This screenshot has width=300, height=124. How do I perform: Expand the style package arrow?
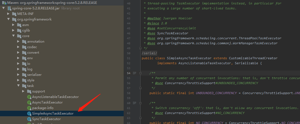pos(18,80)
